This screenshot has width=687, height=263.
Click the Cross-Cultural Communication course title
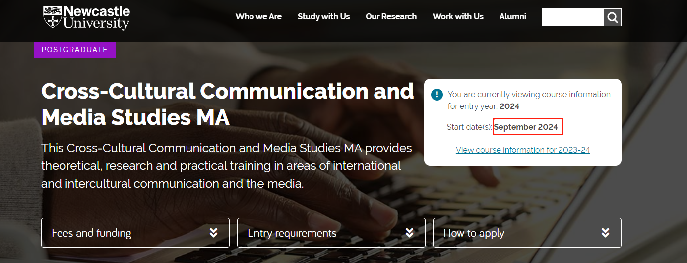tap(227, 104)
